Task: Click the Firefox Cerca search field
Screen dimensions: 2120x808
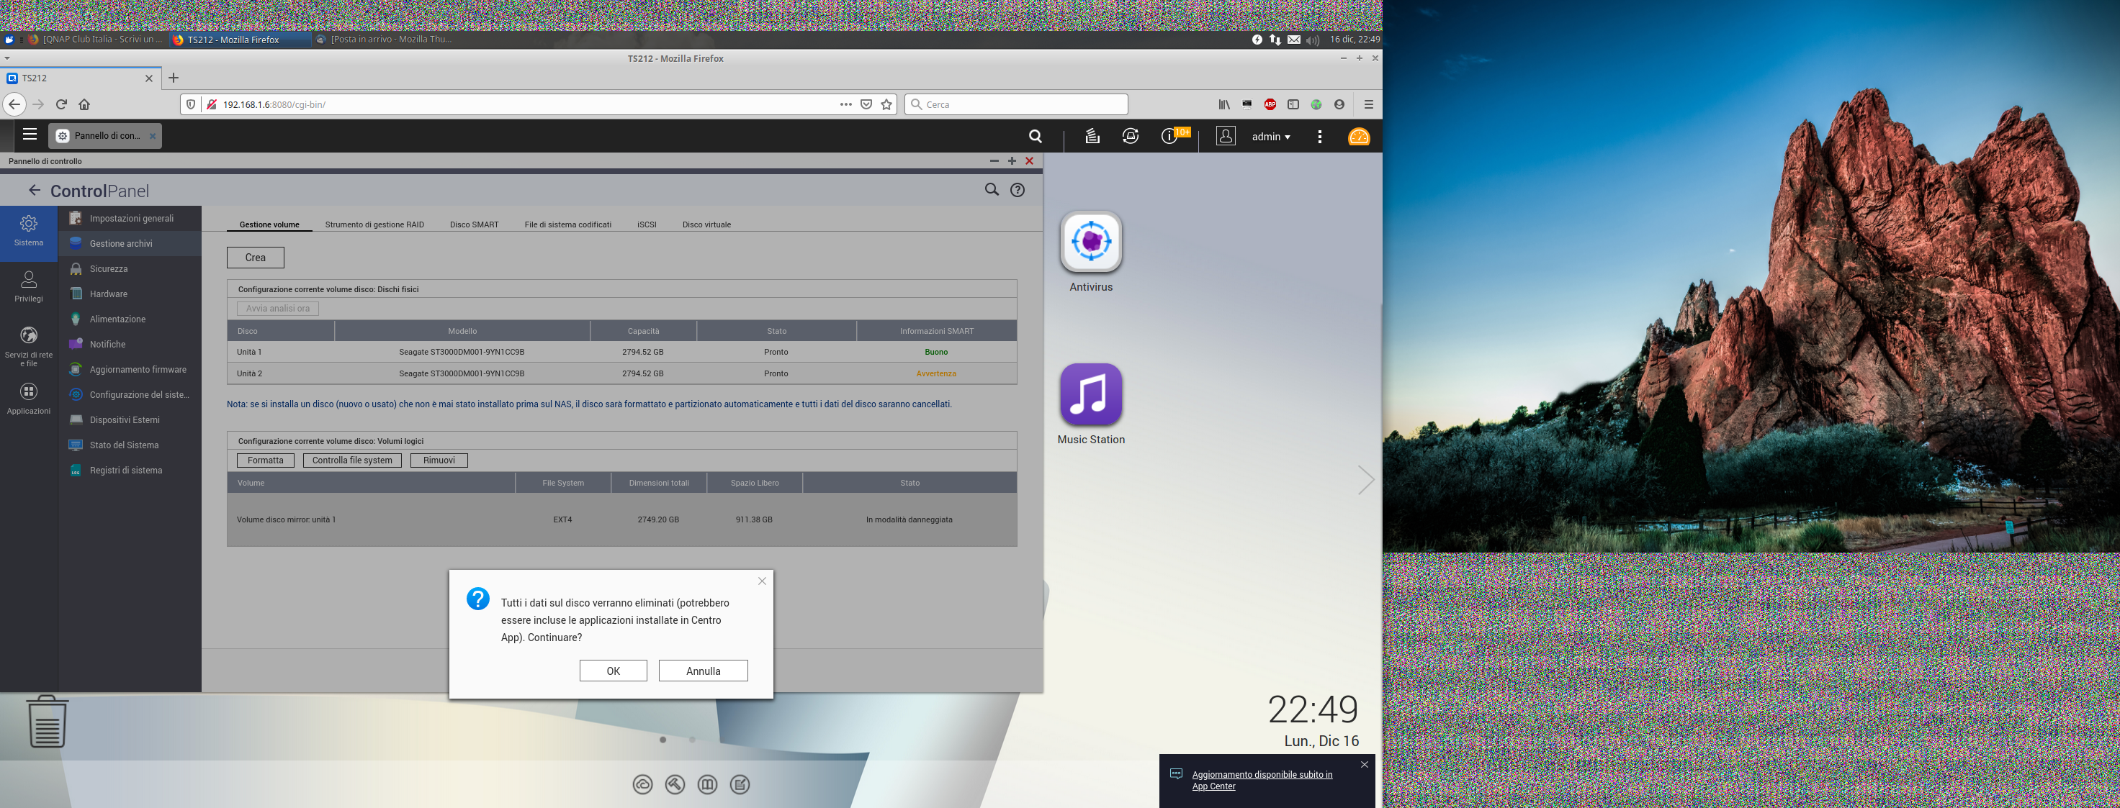Action: 1020,104
